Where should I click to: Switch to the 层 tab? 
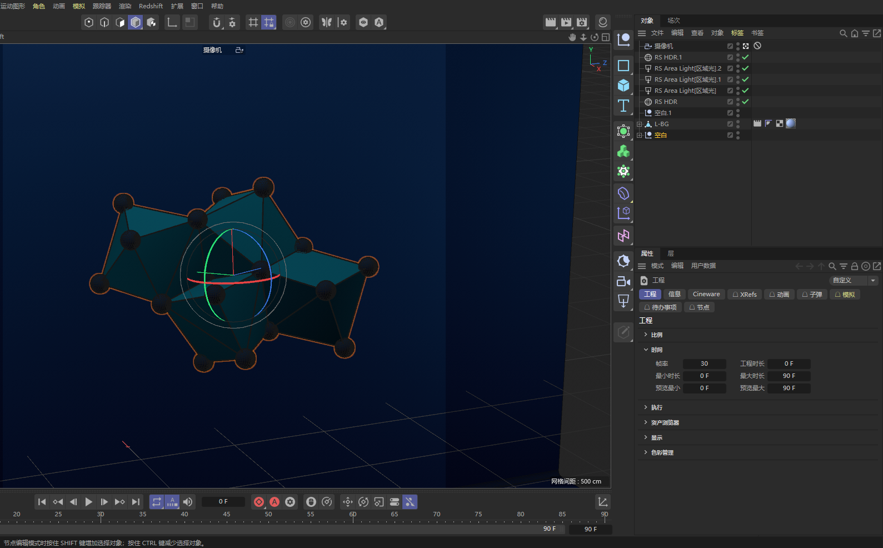click(x=671, y=253)
